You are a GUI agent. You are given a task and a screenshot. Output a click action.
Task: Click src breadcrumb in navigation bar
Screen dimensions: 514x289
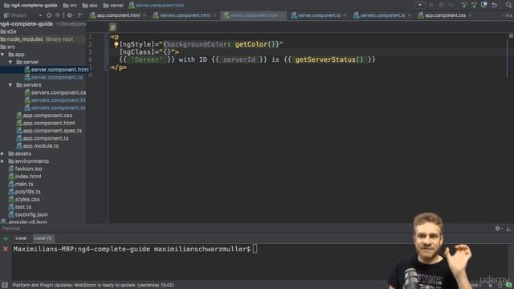70,5
